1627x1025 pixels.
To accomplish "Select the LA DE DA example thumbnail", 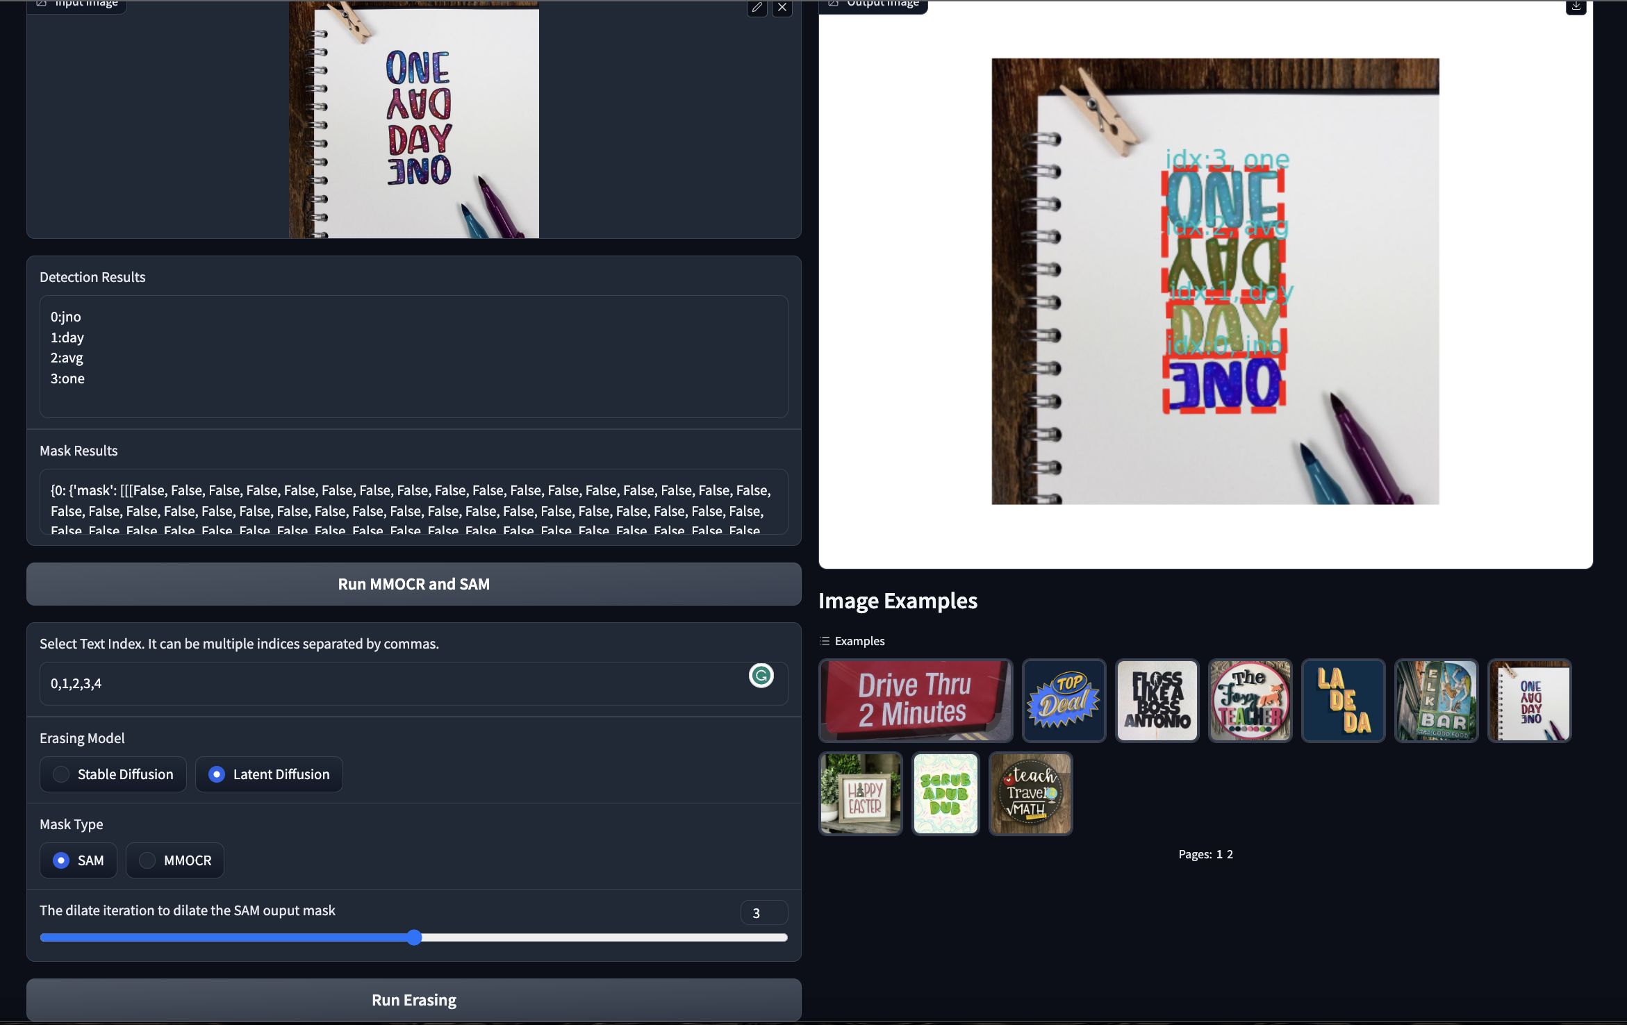I will coord(1343,700).
